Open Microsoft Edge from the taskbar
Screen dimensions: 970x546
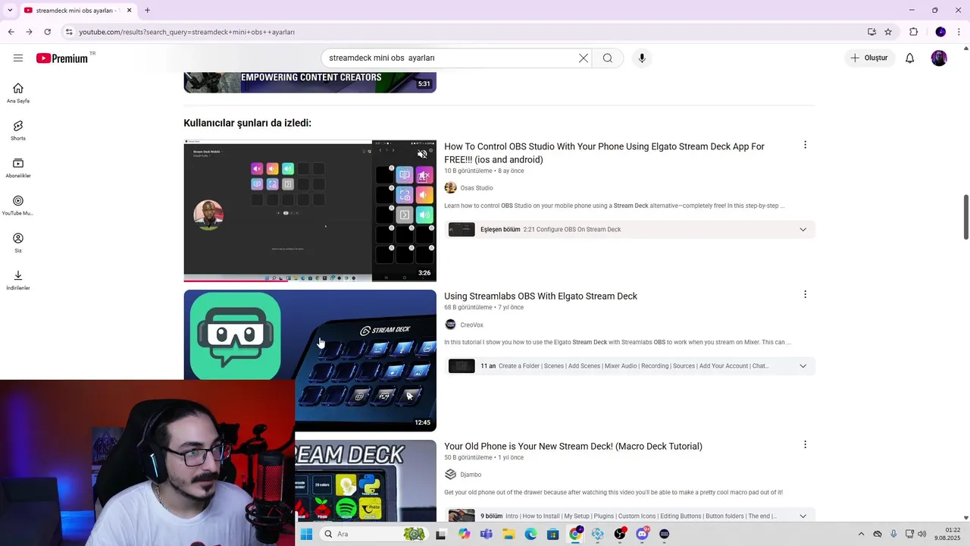[x=530, y=534]
